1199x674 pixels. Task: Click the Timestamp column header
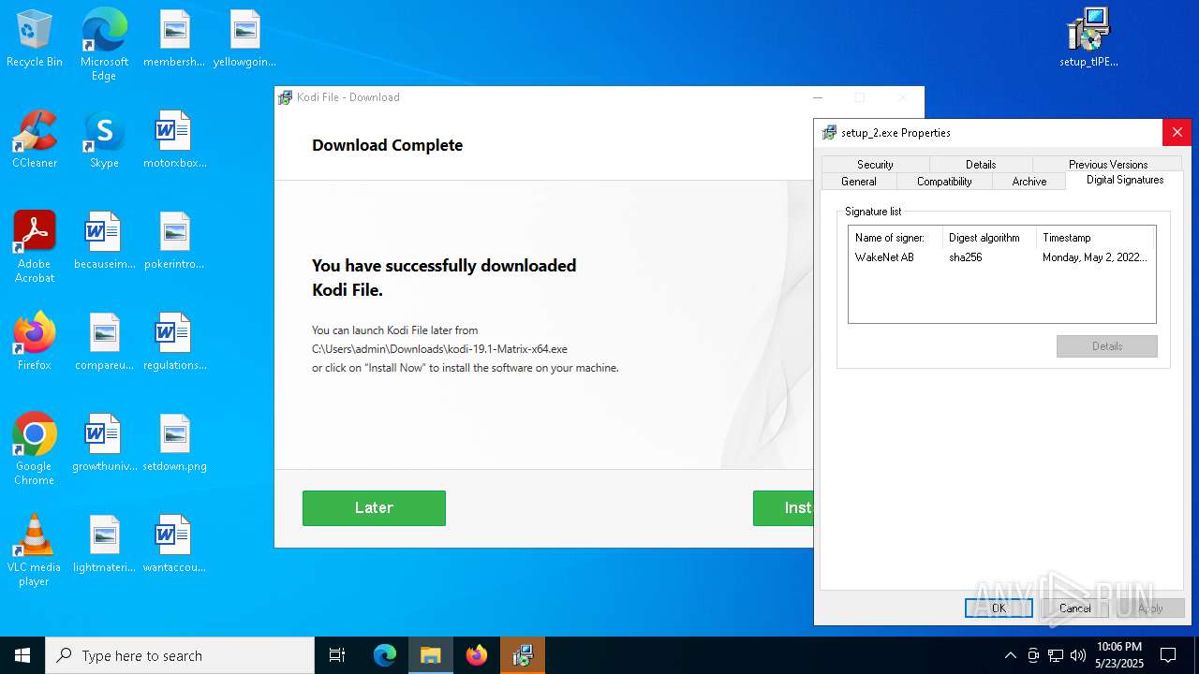pyautogui.click(x=1095, y=238)
